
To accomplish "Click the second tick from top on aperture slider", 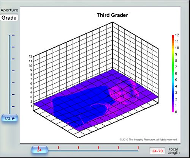I will click(13, 47).
